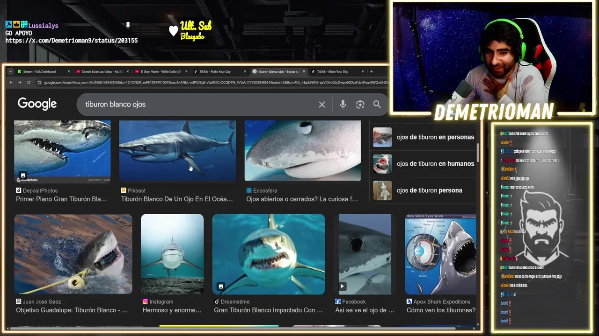The width and height of the screenshot is (599, 336).
Task: Open the Juan José Sáez shark biting buoy image
Action: tap(73, 254)
